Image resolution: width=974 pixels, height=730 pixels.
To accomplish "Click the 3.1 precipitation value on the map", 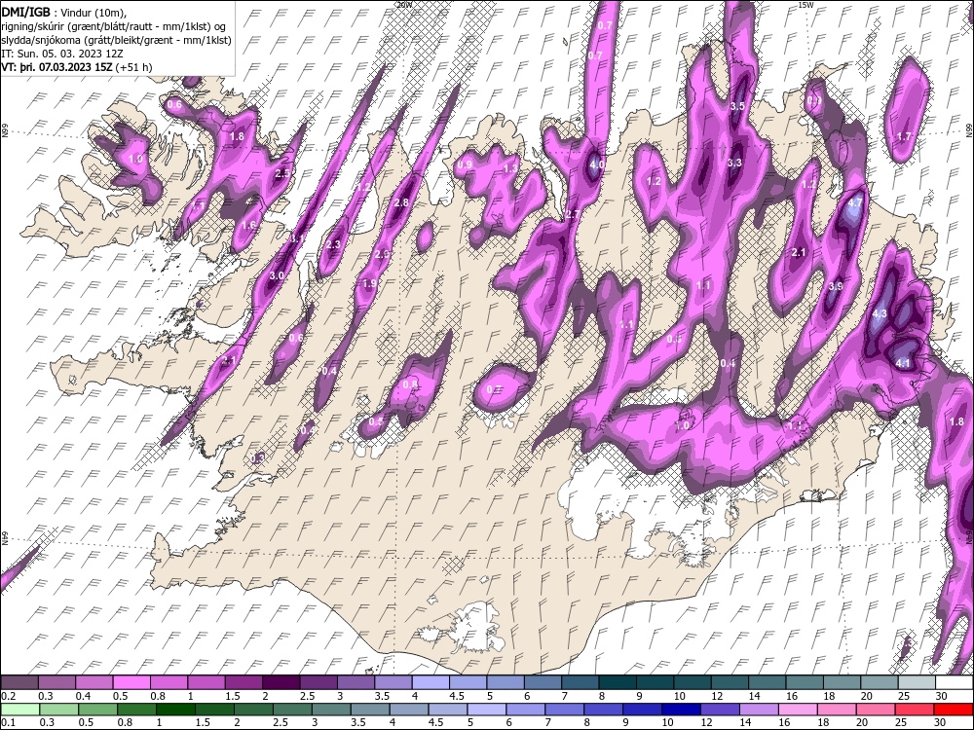I will click(297, 238).
